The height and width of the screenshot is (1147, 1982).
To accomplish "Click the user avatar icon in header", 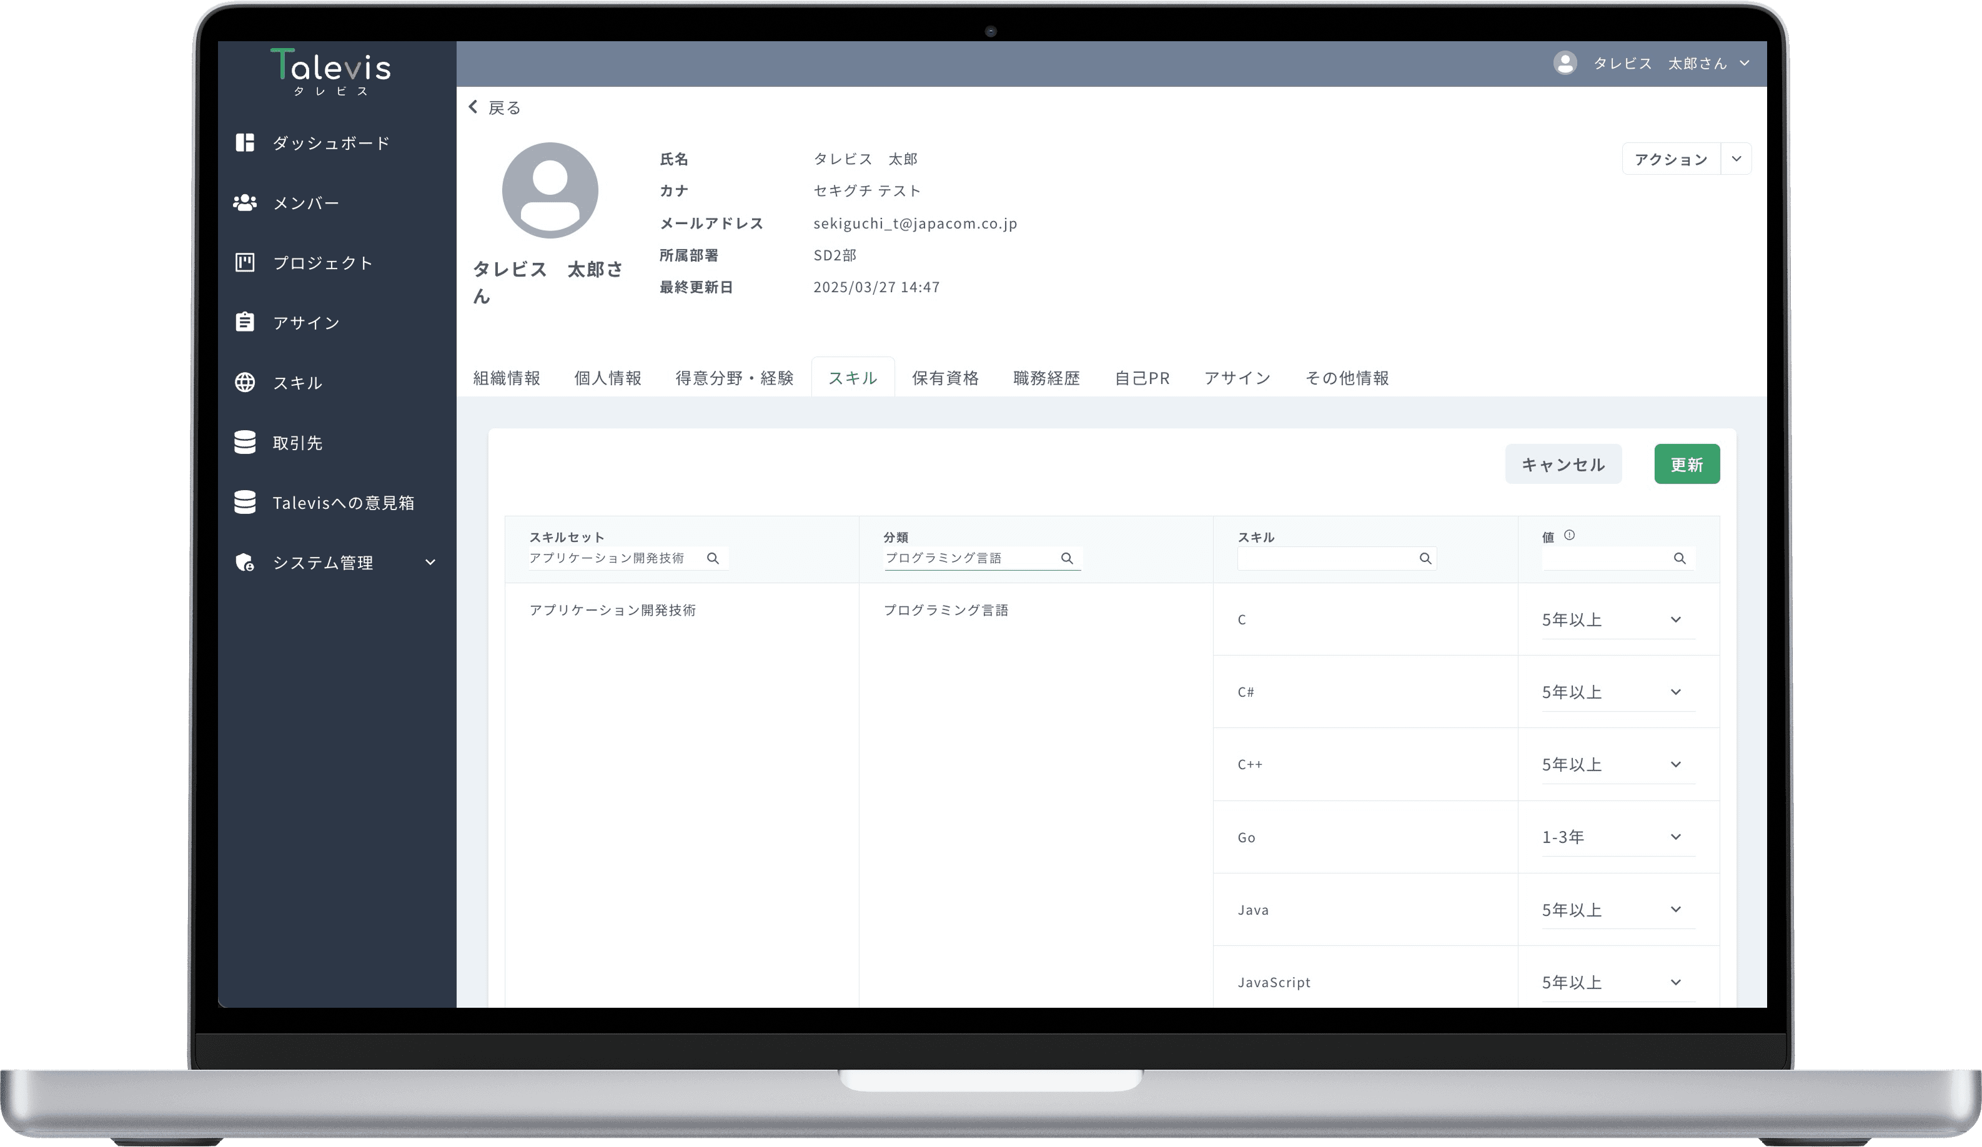I will click(x=1564, y=63).
